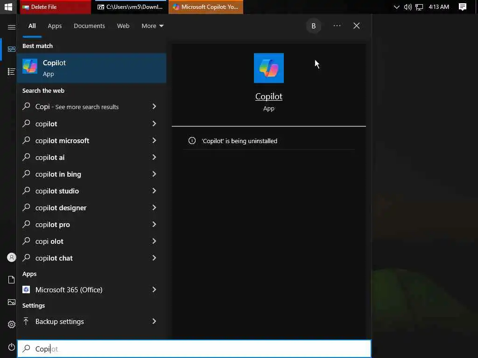Select the pinned tiles sidebar icon

coord(12,49)
